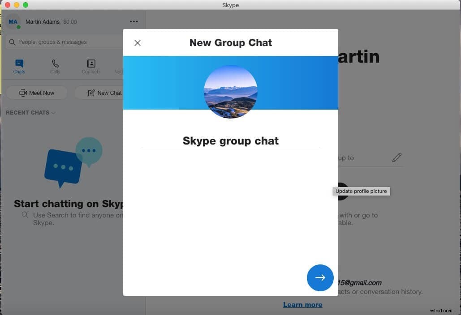Open the more options ellipsis menu
Image resolution: width=461 pixels, height=315 pixels.
click(134, 21)
